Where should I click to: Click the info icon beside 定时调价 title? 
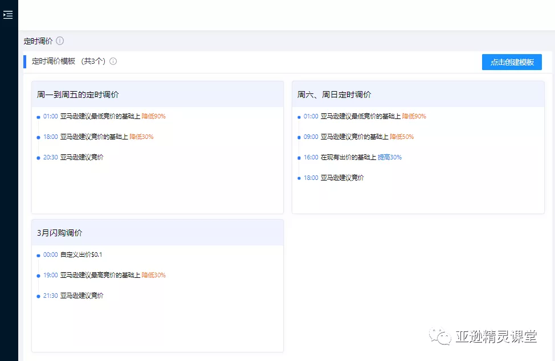click(59, 40)
